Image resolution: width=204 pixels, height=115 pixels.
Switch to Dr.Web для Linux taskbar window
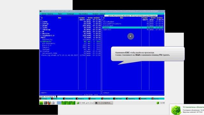coord(85,103)
